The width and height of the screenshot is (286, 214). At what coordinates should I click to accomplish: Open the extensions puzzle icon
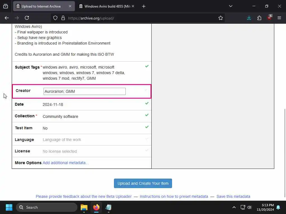coord(259,18)
